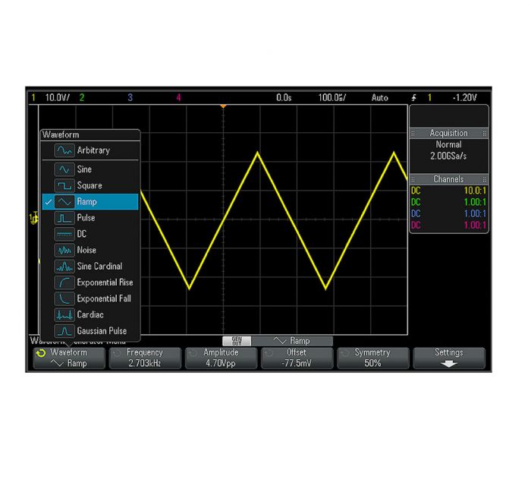Screen dimensions: 531x486
Task: Click the Offset -77.5mV softkey
Action: click(x=297, y=358)
